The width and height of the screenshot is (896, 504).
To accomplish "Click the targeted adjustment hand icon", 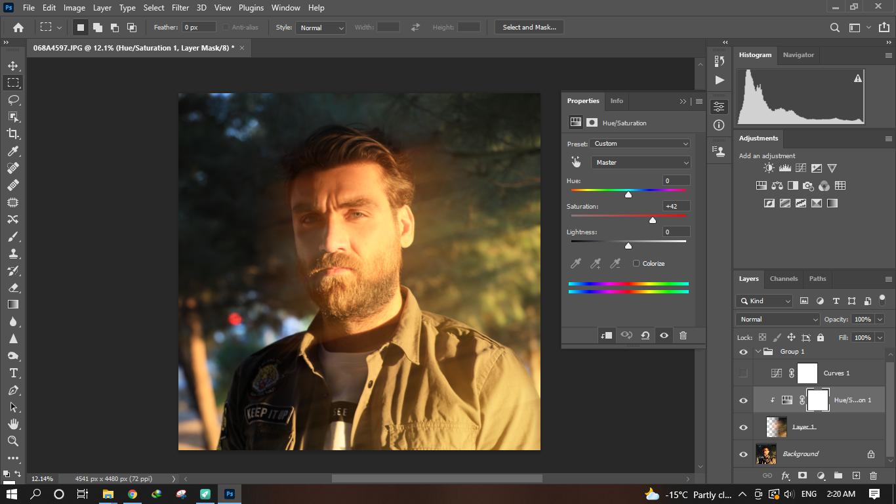I will click(x=576, y=162).
